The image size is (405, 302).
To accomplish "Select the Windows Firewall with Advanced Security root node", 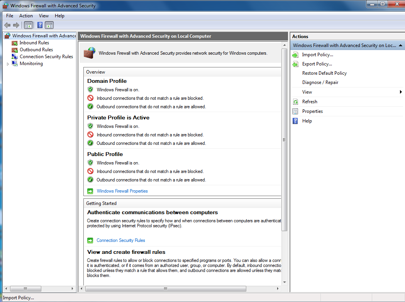I will [x=44, y=36].
